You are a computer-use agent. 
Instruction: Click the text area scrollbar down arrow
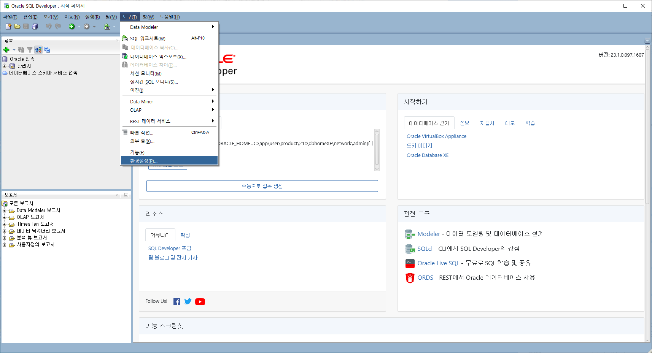(377, 169)
